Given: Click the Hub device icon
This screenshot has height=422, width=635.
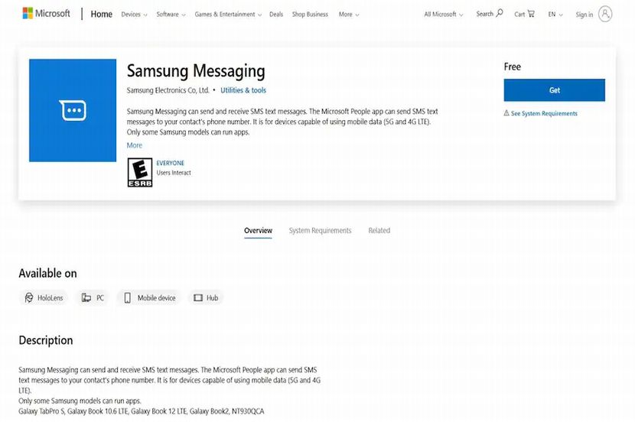Looking at the screenshot, I should click(x=198, y=298).
